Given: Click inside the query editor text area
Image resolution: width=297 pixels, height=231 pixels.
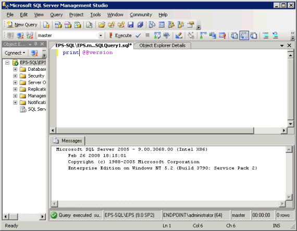Looking at the screenshot, I should [x=171, y=89].
